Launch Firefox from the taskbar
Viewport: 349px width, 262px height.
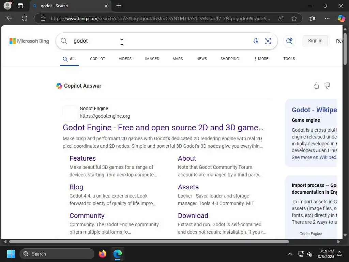(102, 254)
